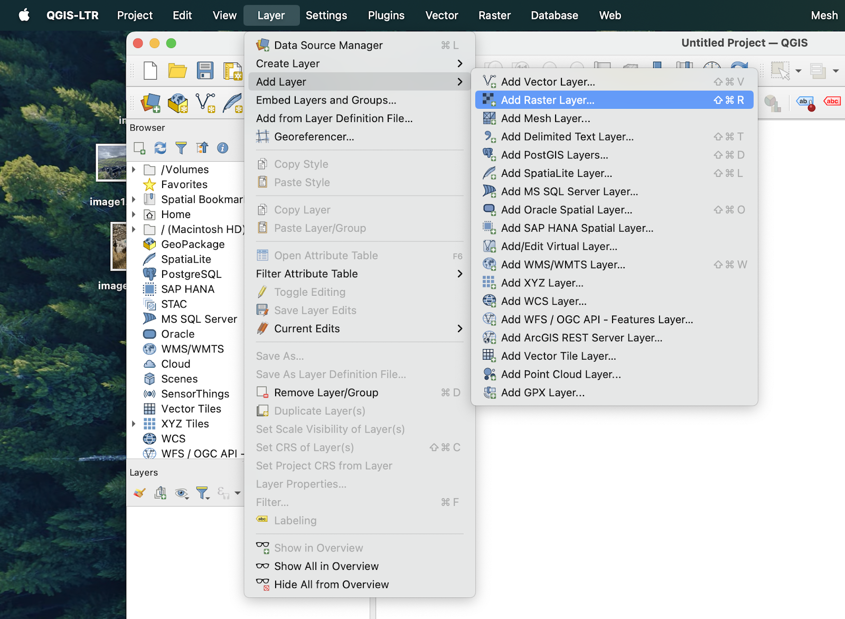
Task: Open the New Print Layout icon
Action: click(232, 71)
